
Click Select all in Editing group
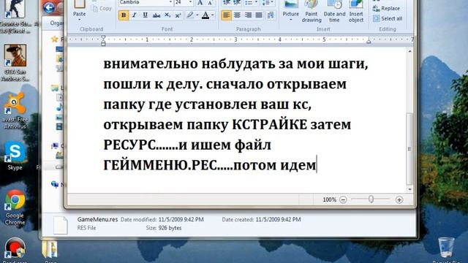[388, 18]
